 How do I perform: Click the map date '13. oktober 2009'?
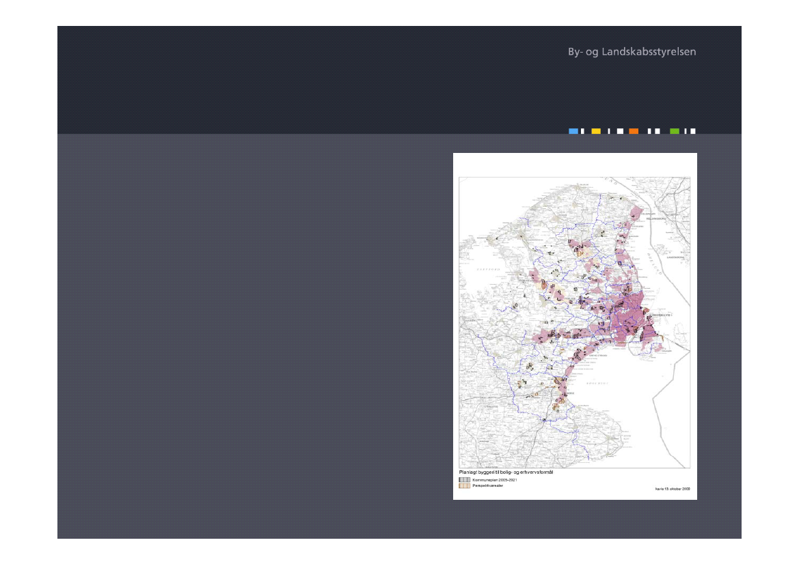pyautogui.click(x=677, y=489)
